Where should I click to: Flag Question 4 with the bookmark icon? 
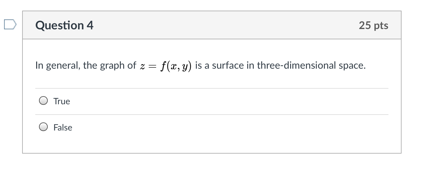click(9, 25)
